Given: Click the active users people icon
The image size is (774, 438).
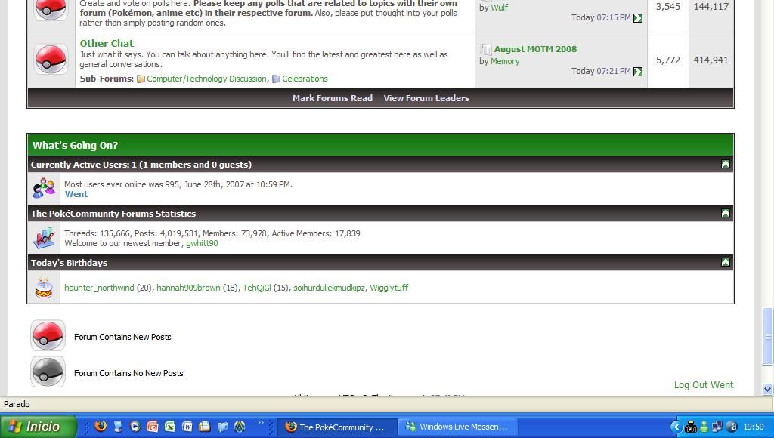Looking at the screenshot, I should click(44, 189).
